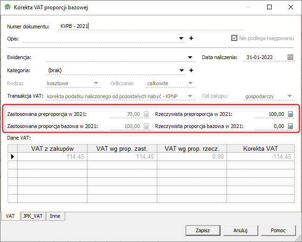Viewport: 302px width, 242px height.
Task: Click calculator icon beside Zastosowana proporcja bazowa 100,00
Action: [x=146, y=126]
